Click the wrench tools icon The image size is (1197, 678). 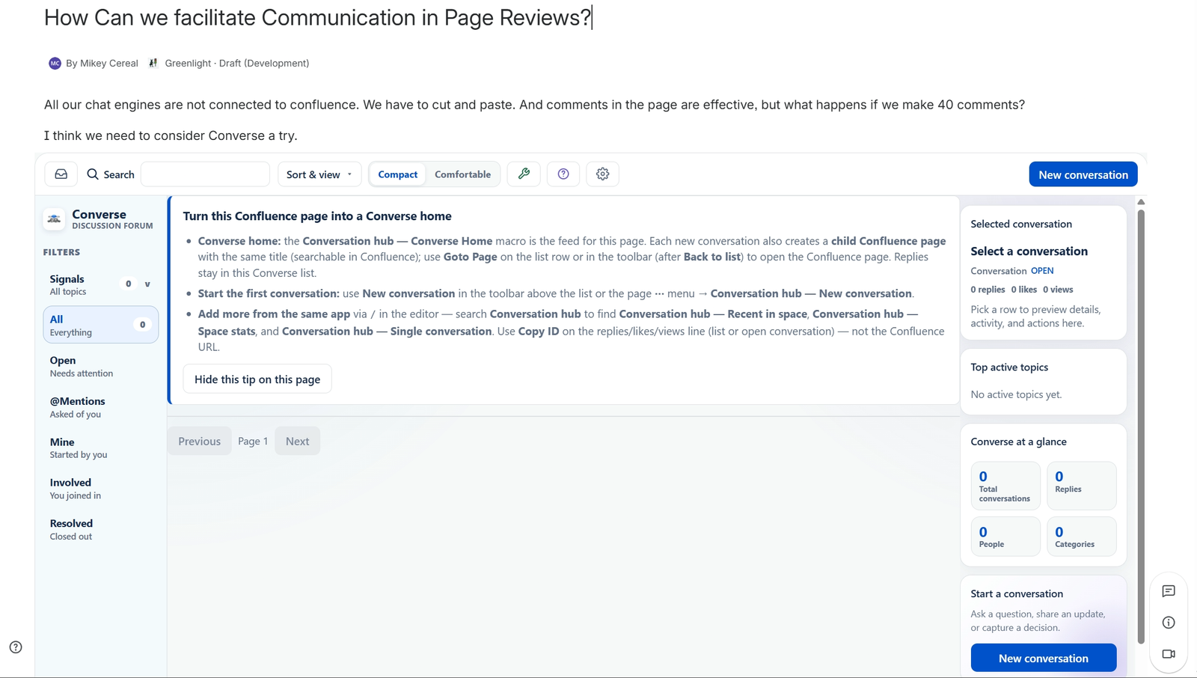click(x=524, y=174)
